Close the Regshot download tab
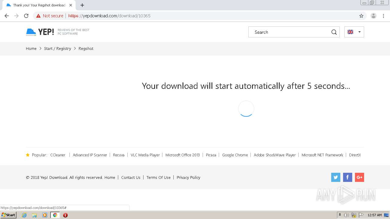This screenshot has width=390, height=219. click(x=71, y=5)
